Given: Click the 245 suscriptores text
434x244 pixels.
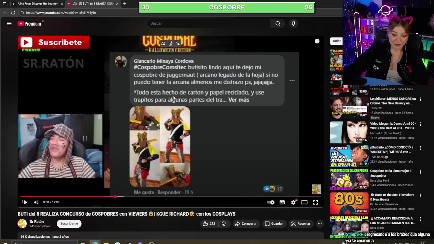Looking at the screenshot, I should (40, 226).
